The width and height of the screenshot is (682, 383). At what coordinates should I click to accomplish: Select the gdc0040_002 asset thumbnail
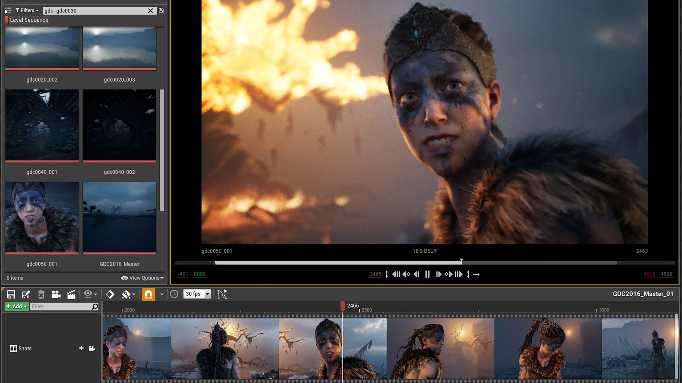pos(119,126)
